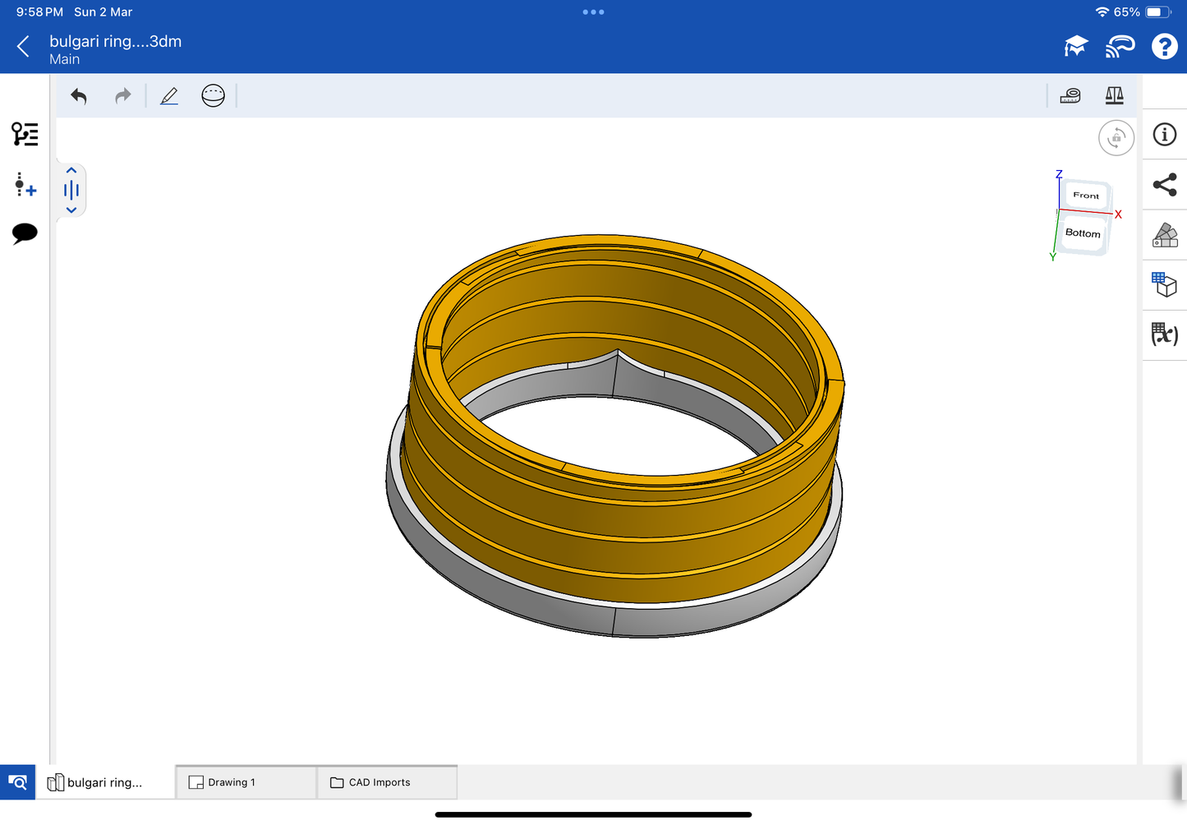Image resolution: width=1187 pixels, height=825 pixels.
Task: Open Mass properties scale tool
Action: coord(1114,96)
